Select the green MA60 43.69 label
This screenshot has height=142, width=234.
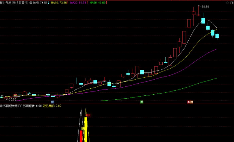pyautogui.click(x=98, y=3)
